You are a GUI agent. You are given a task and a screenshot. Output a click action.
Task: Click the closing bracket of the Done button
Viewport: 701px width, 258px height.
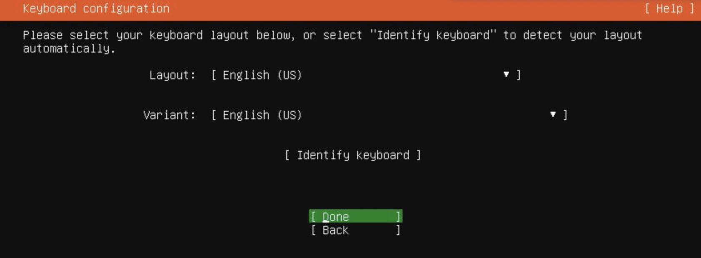[x=398, y=216]
